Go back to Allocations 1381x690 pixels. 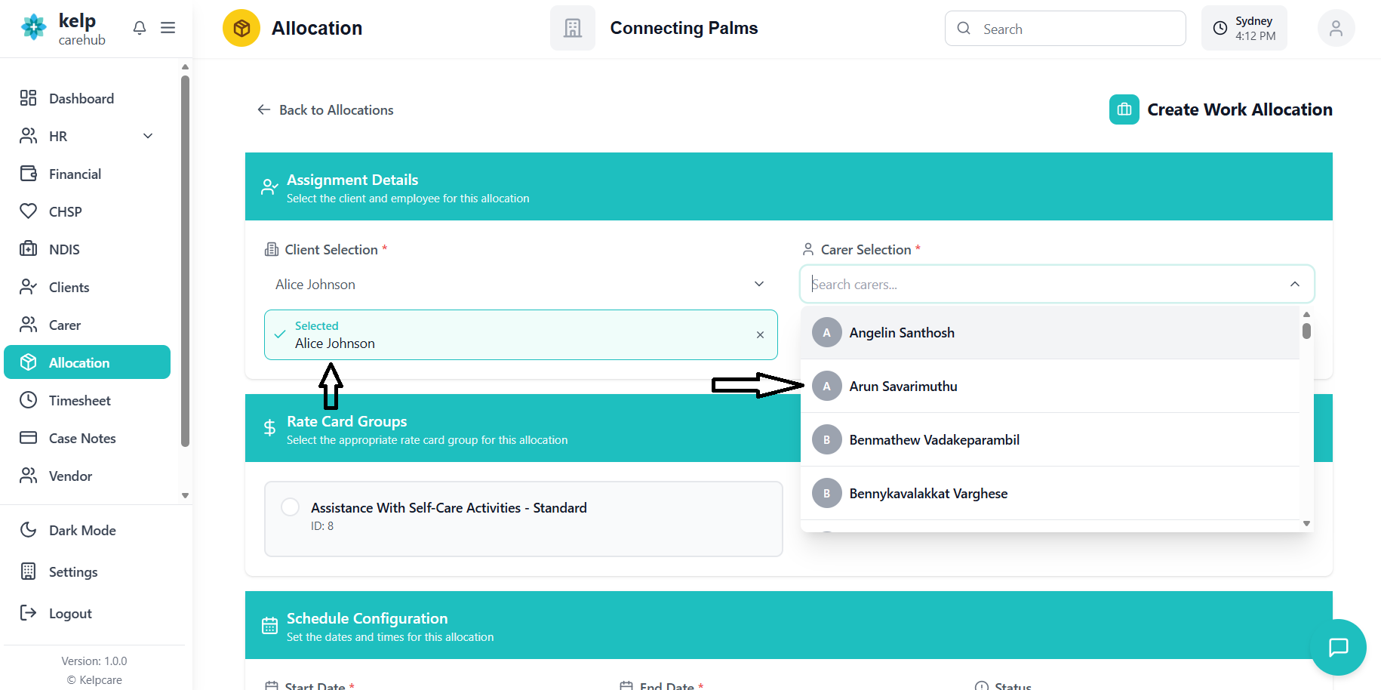[x=326, y=110]
